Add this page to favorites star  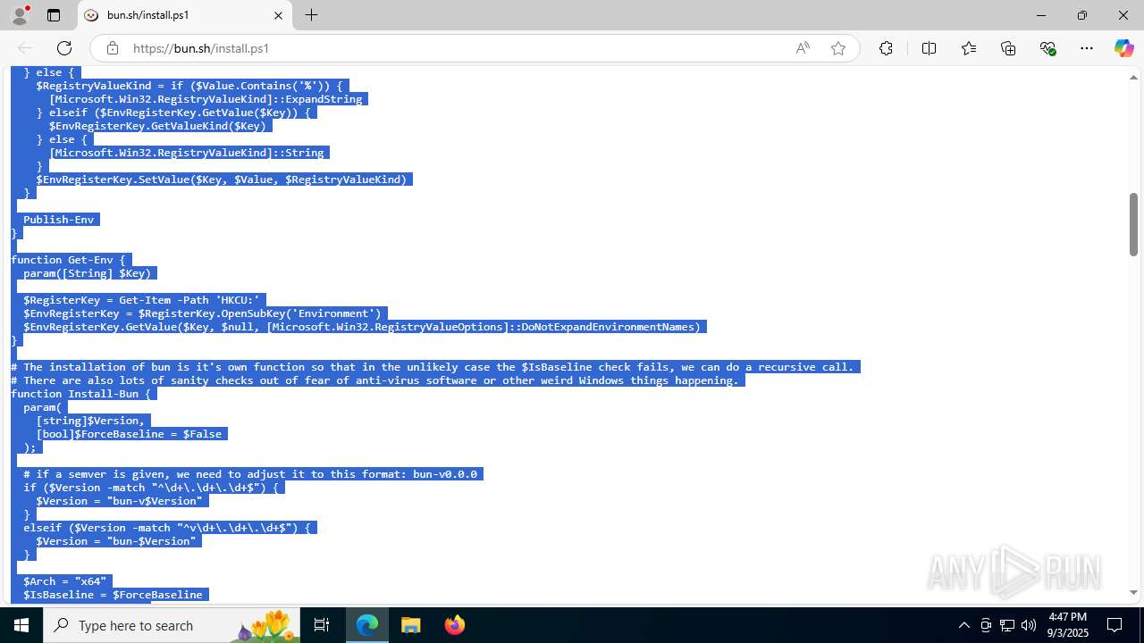pos(838,48)
